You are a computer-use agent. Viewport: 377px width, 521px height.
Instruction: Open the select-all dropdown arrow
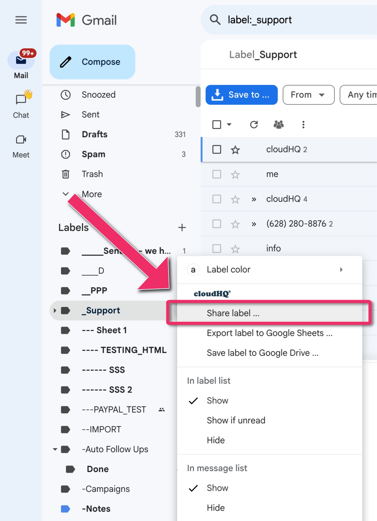pos(229,125)
